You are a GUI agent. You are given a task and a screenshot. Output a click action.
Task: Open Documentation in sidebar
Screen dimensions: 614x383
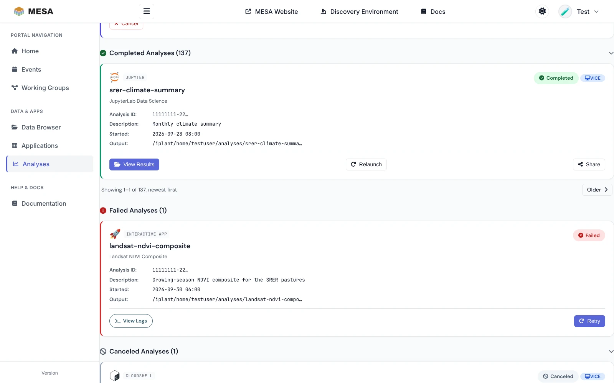pos(50,203)
